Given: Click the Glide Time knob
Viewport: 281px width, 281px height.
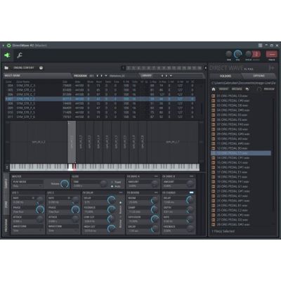Looking at the screenshot, I should pyautogui.click(x=103, y=184).
